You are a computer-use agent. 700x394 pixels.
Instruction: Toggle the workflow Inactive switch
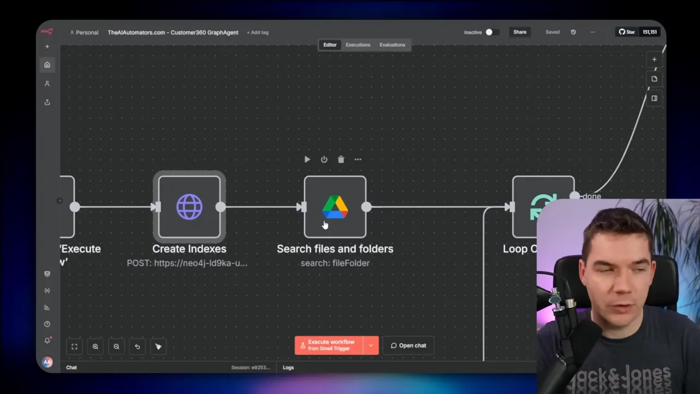tap(489, 32)
